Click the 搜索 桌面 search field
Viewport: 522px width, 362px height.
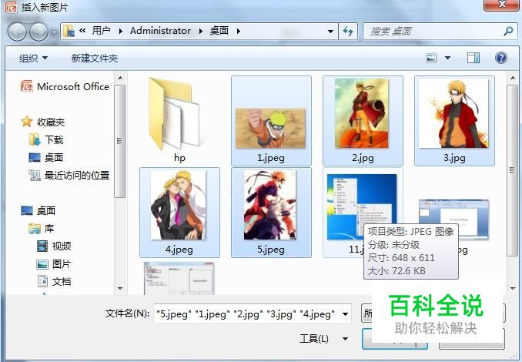(440, 32)
